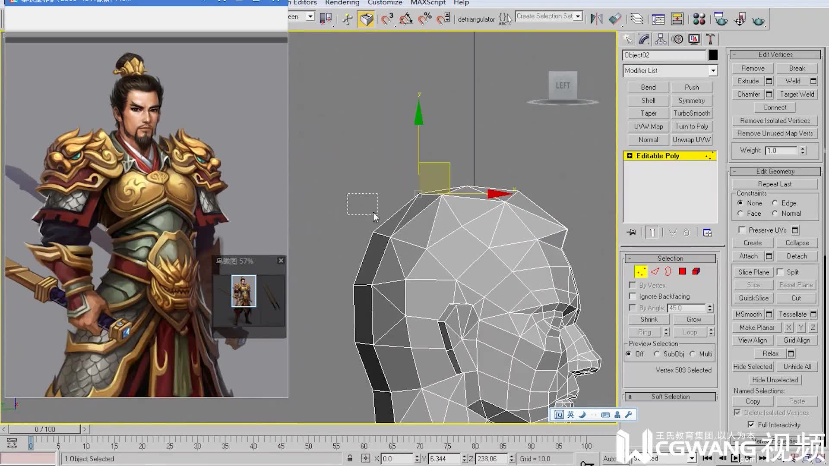Viewport: 829px width, 466px height.
Task: Collapse the Selection rollout
Action: tap(630, 258)
